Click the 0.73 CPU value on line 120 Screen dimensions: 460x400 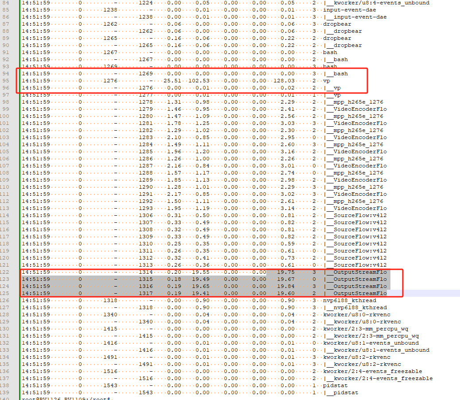288,258
